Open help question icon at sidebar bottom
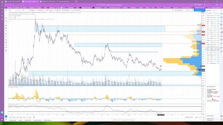223x125 pixels. 222,120
